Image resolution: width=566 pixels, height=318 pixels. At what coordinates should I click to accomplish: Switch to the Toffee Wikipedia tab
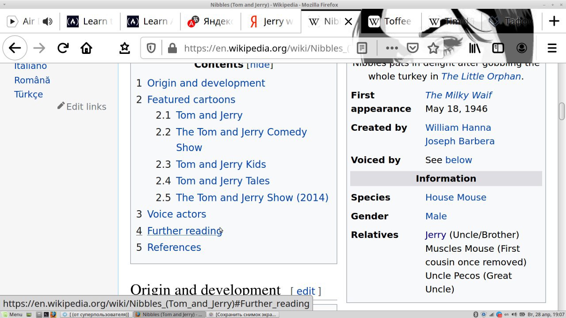(391, 21)
